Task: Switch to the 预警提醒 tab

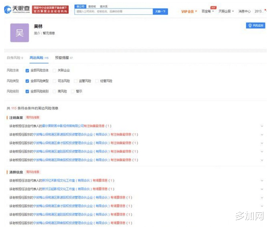Action: 64,58
